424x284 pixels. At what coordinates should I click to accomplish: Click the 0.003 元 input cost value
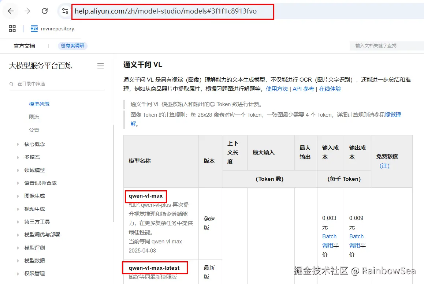(329, 223)
